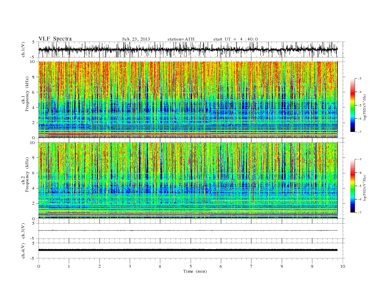Click the "VLF Spectra" plot title
Screen dimensions: 386x299
click(55, 39)
